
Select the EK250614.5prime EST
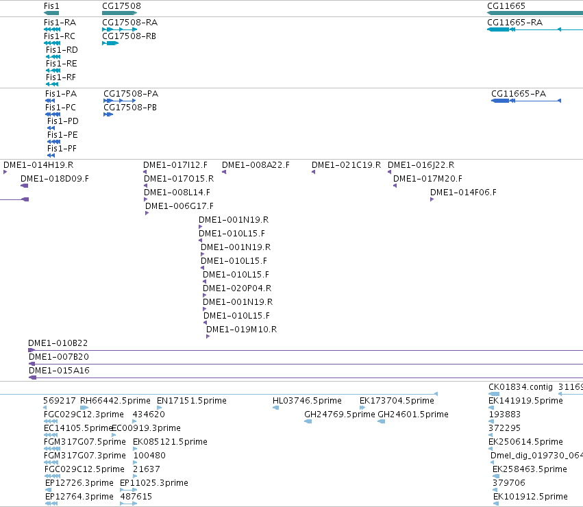pos(525,443)
